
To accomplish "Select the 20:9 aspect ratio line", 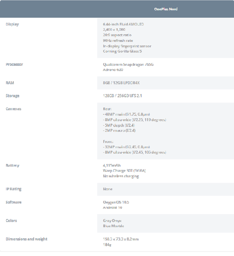I will point(117,35).
